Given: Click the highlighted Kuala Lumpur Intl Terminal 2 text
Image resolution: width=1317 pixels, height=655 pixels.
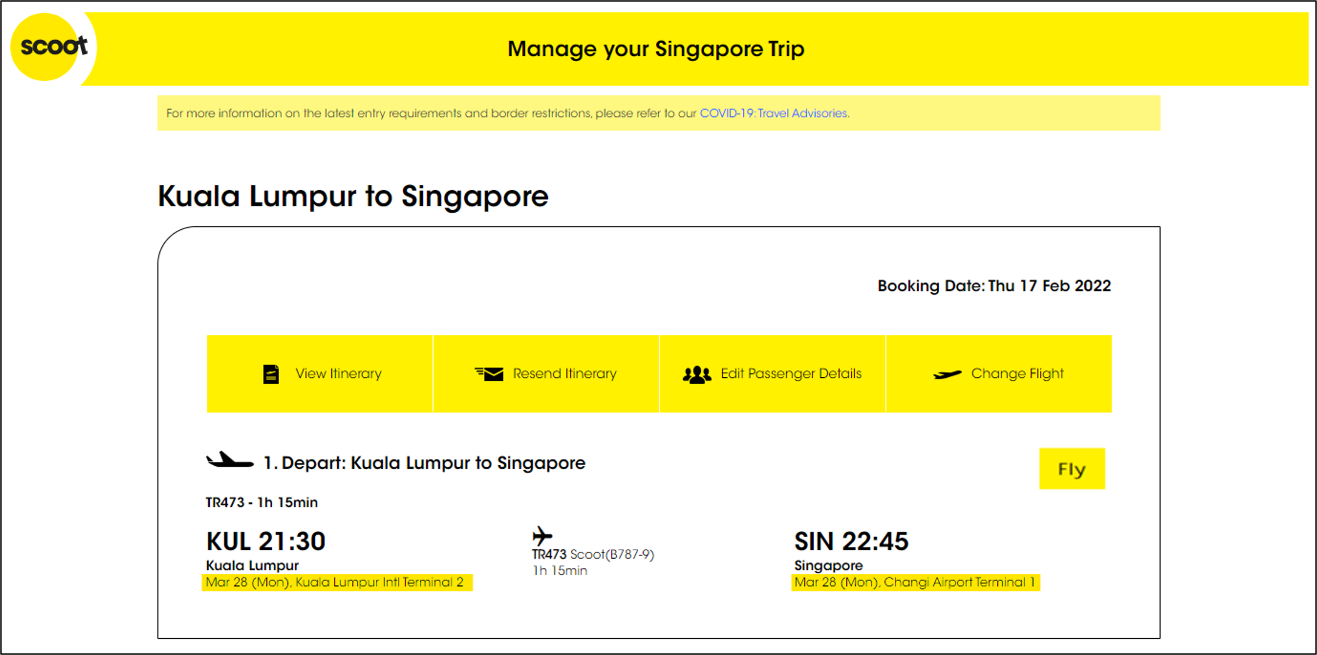Looking at the screenshot, I should point(339,582).
